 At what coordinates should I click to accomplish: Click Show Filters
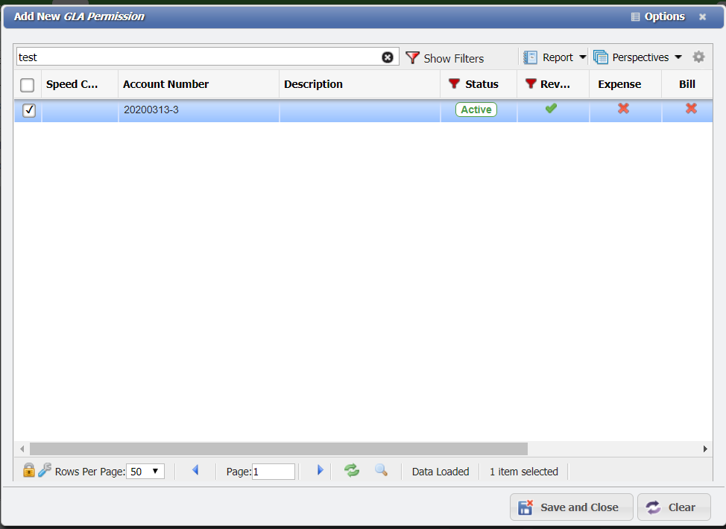coord(452,57)
